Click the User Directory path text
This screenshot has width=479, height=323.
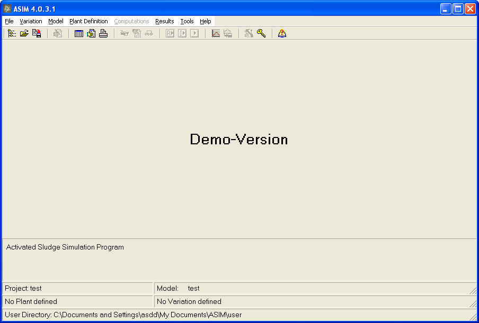[123, 315]
